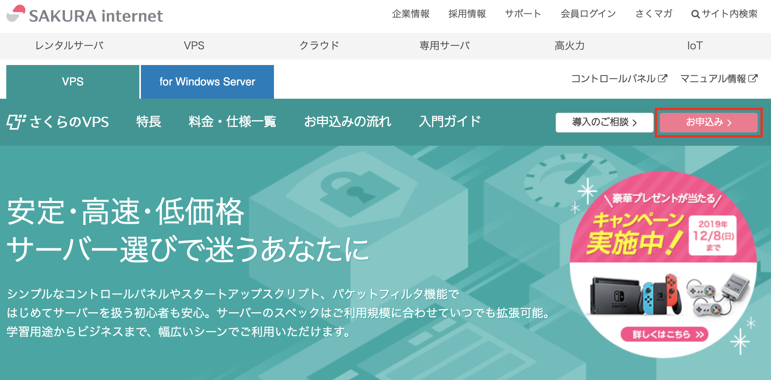771x380 pixels.
Task: Open サイト内検索
Action: coord(724,14)
